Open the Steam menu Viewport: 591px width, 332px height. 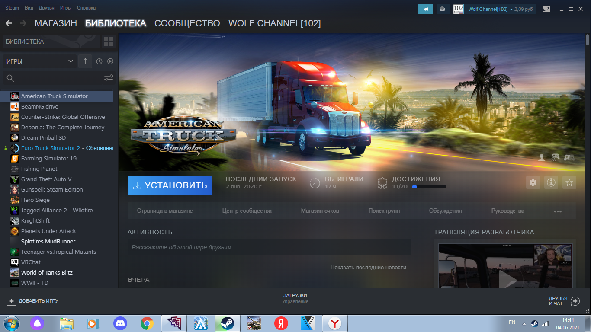point(12,8)
